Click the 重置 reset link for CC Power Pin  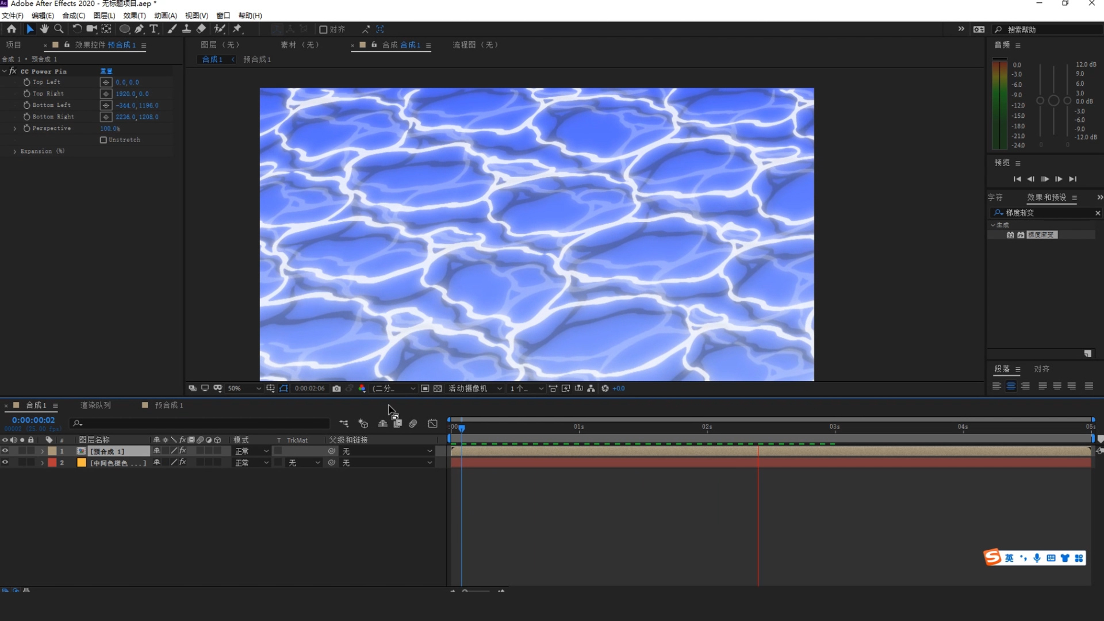(106, 71)
